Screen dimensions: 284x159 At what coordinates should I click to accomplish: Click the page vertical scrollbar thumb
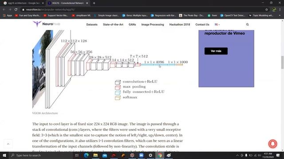coord(282,62)
